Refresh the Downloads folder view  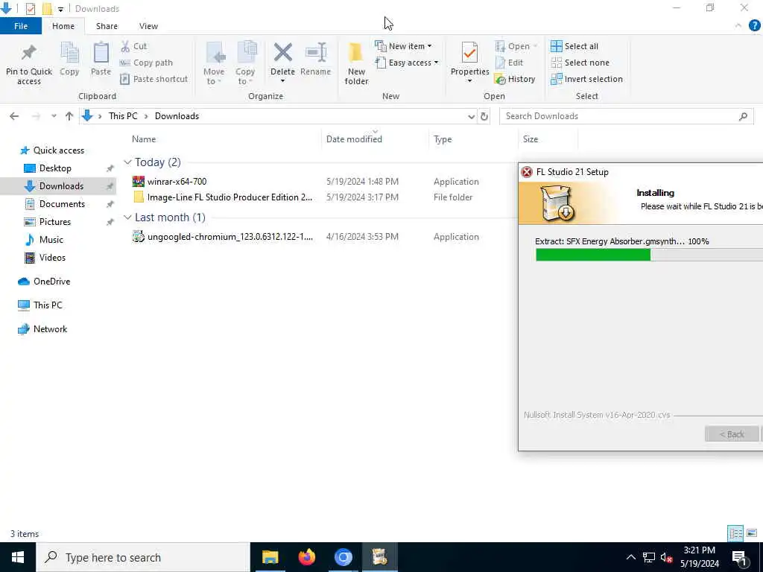click(484, 116)
